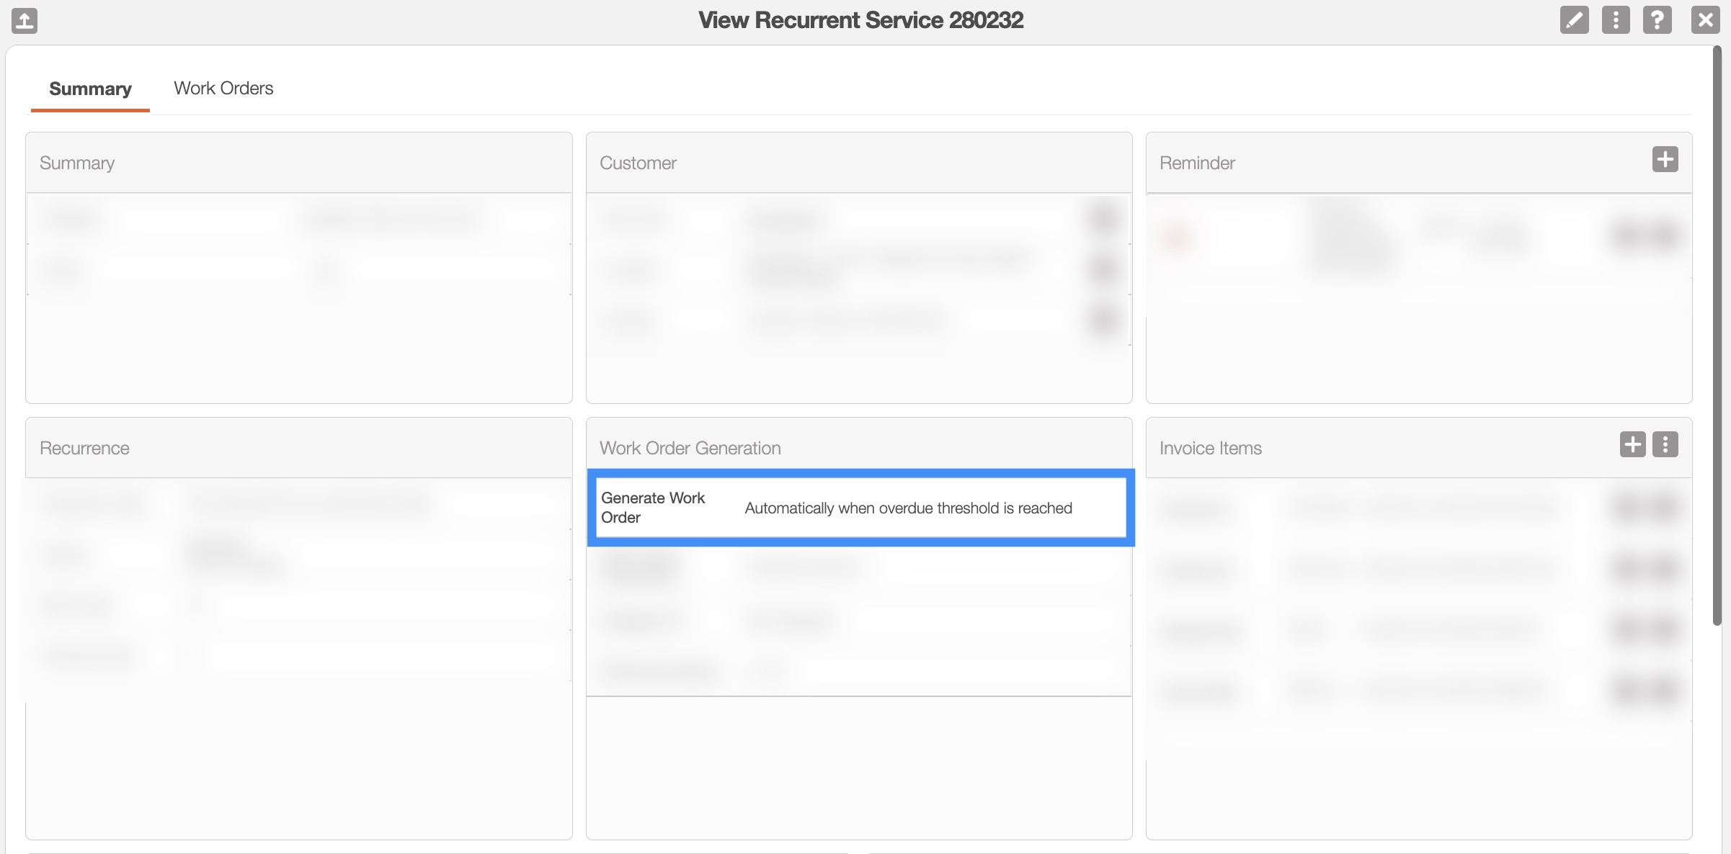The image size is (1731, 854).
Task: Click the Work Order Generation panel header
Action: pyautogui.click(x=690, y=449)
